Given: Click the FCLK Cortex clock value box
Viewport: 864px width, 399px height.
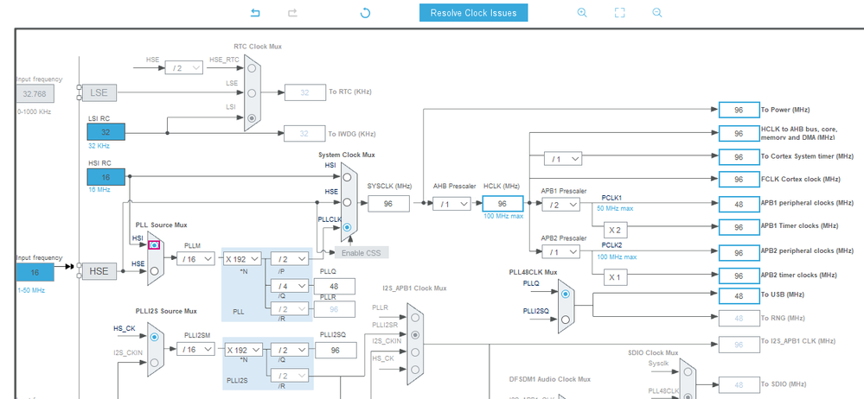Looking at the screenshot, I should pyautogui.click(x=739, y=180).
